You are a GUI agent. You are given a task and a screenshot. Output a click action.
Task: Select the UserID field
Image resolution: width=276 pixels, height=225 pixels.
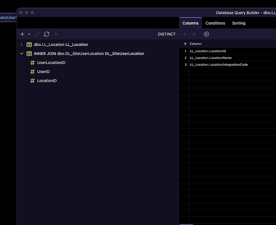pos(43,72)
